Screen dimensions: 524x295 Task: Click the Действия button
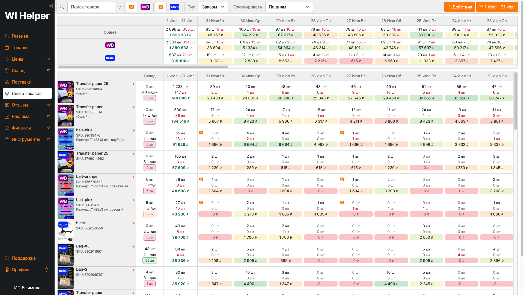[x=459, y=7]
